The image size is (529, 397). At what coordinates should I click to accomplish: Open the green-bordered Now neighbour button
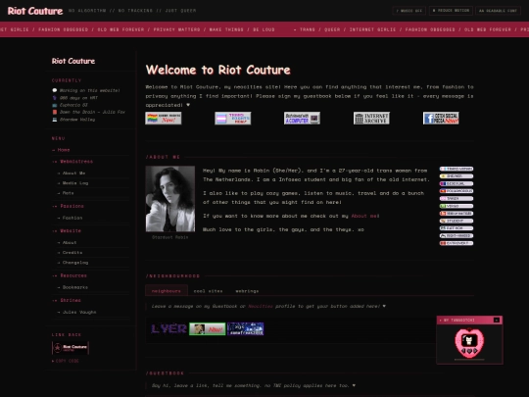pos(207,328)
